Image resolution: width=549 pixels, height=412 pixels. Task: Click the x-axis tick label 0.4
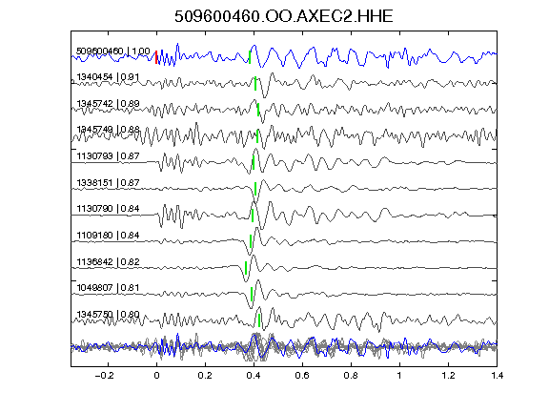click(254, 376)
